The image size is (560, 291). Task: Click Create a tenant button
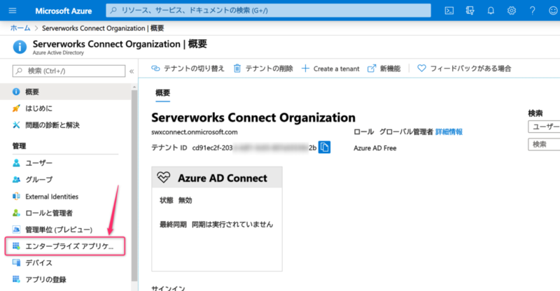pyautogui.click(x=330, y=69)
